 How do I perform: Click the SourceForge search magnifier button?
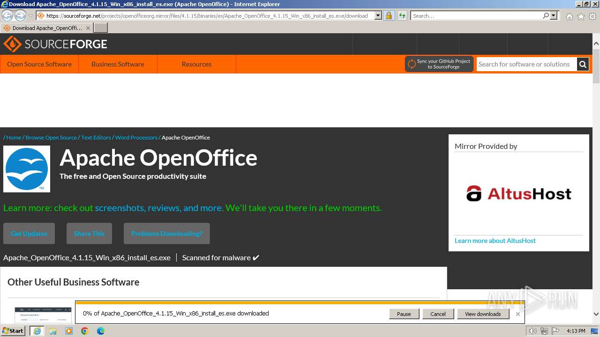click(583, 64)
